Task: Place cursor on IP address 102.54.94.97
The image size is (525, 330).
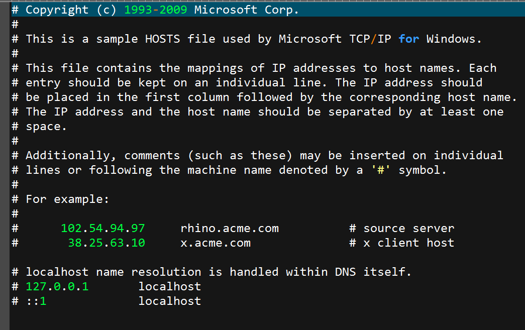Action: click(103, 228)
